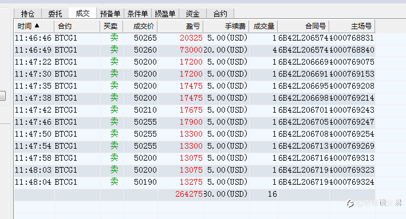406x219 pixels.
Task: Click the total profit 264275
Action: (x=189, y=194)
